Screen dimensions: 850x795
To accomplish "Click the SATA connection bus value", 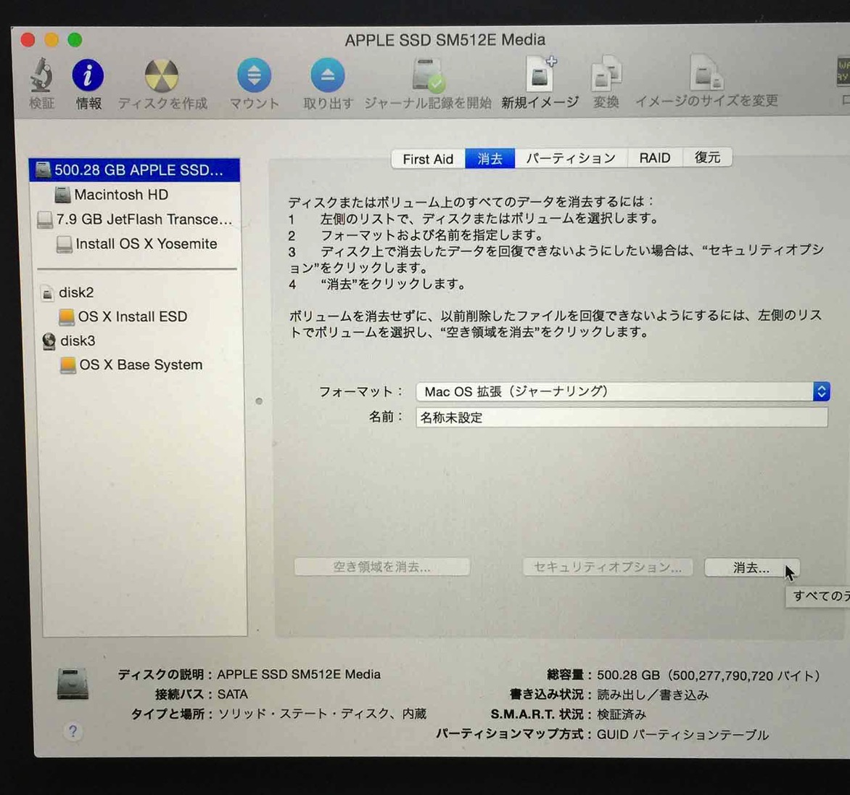I will click(x=233, y=695).
